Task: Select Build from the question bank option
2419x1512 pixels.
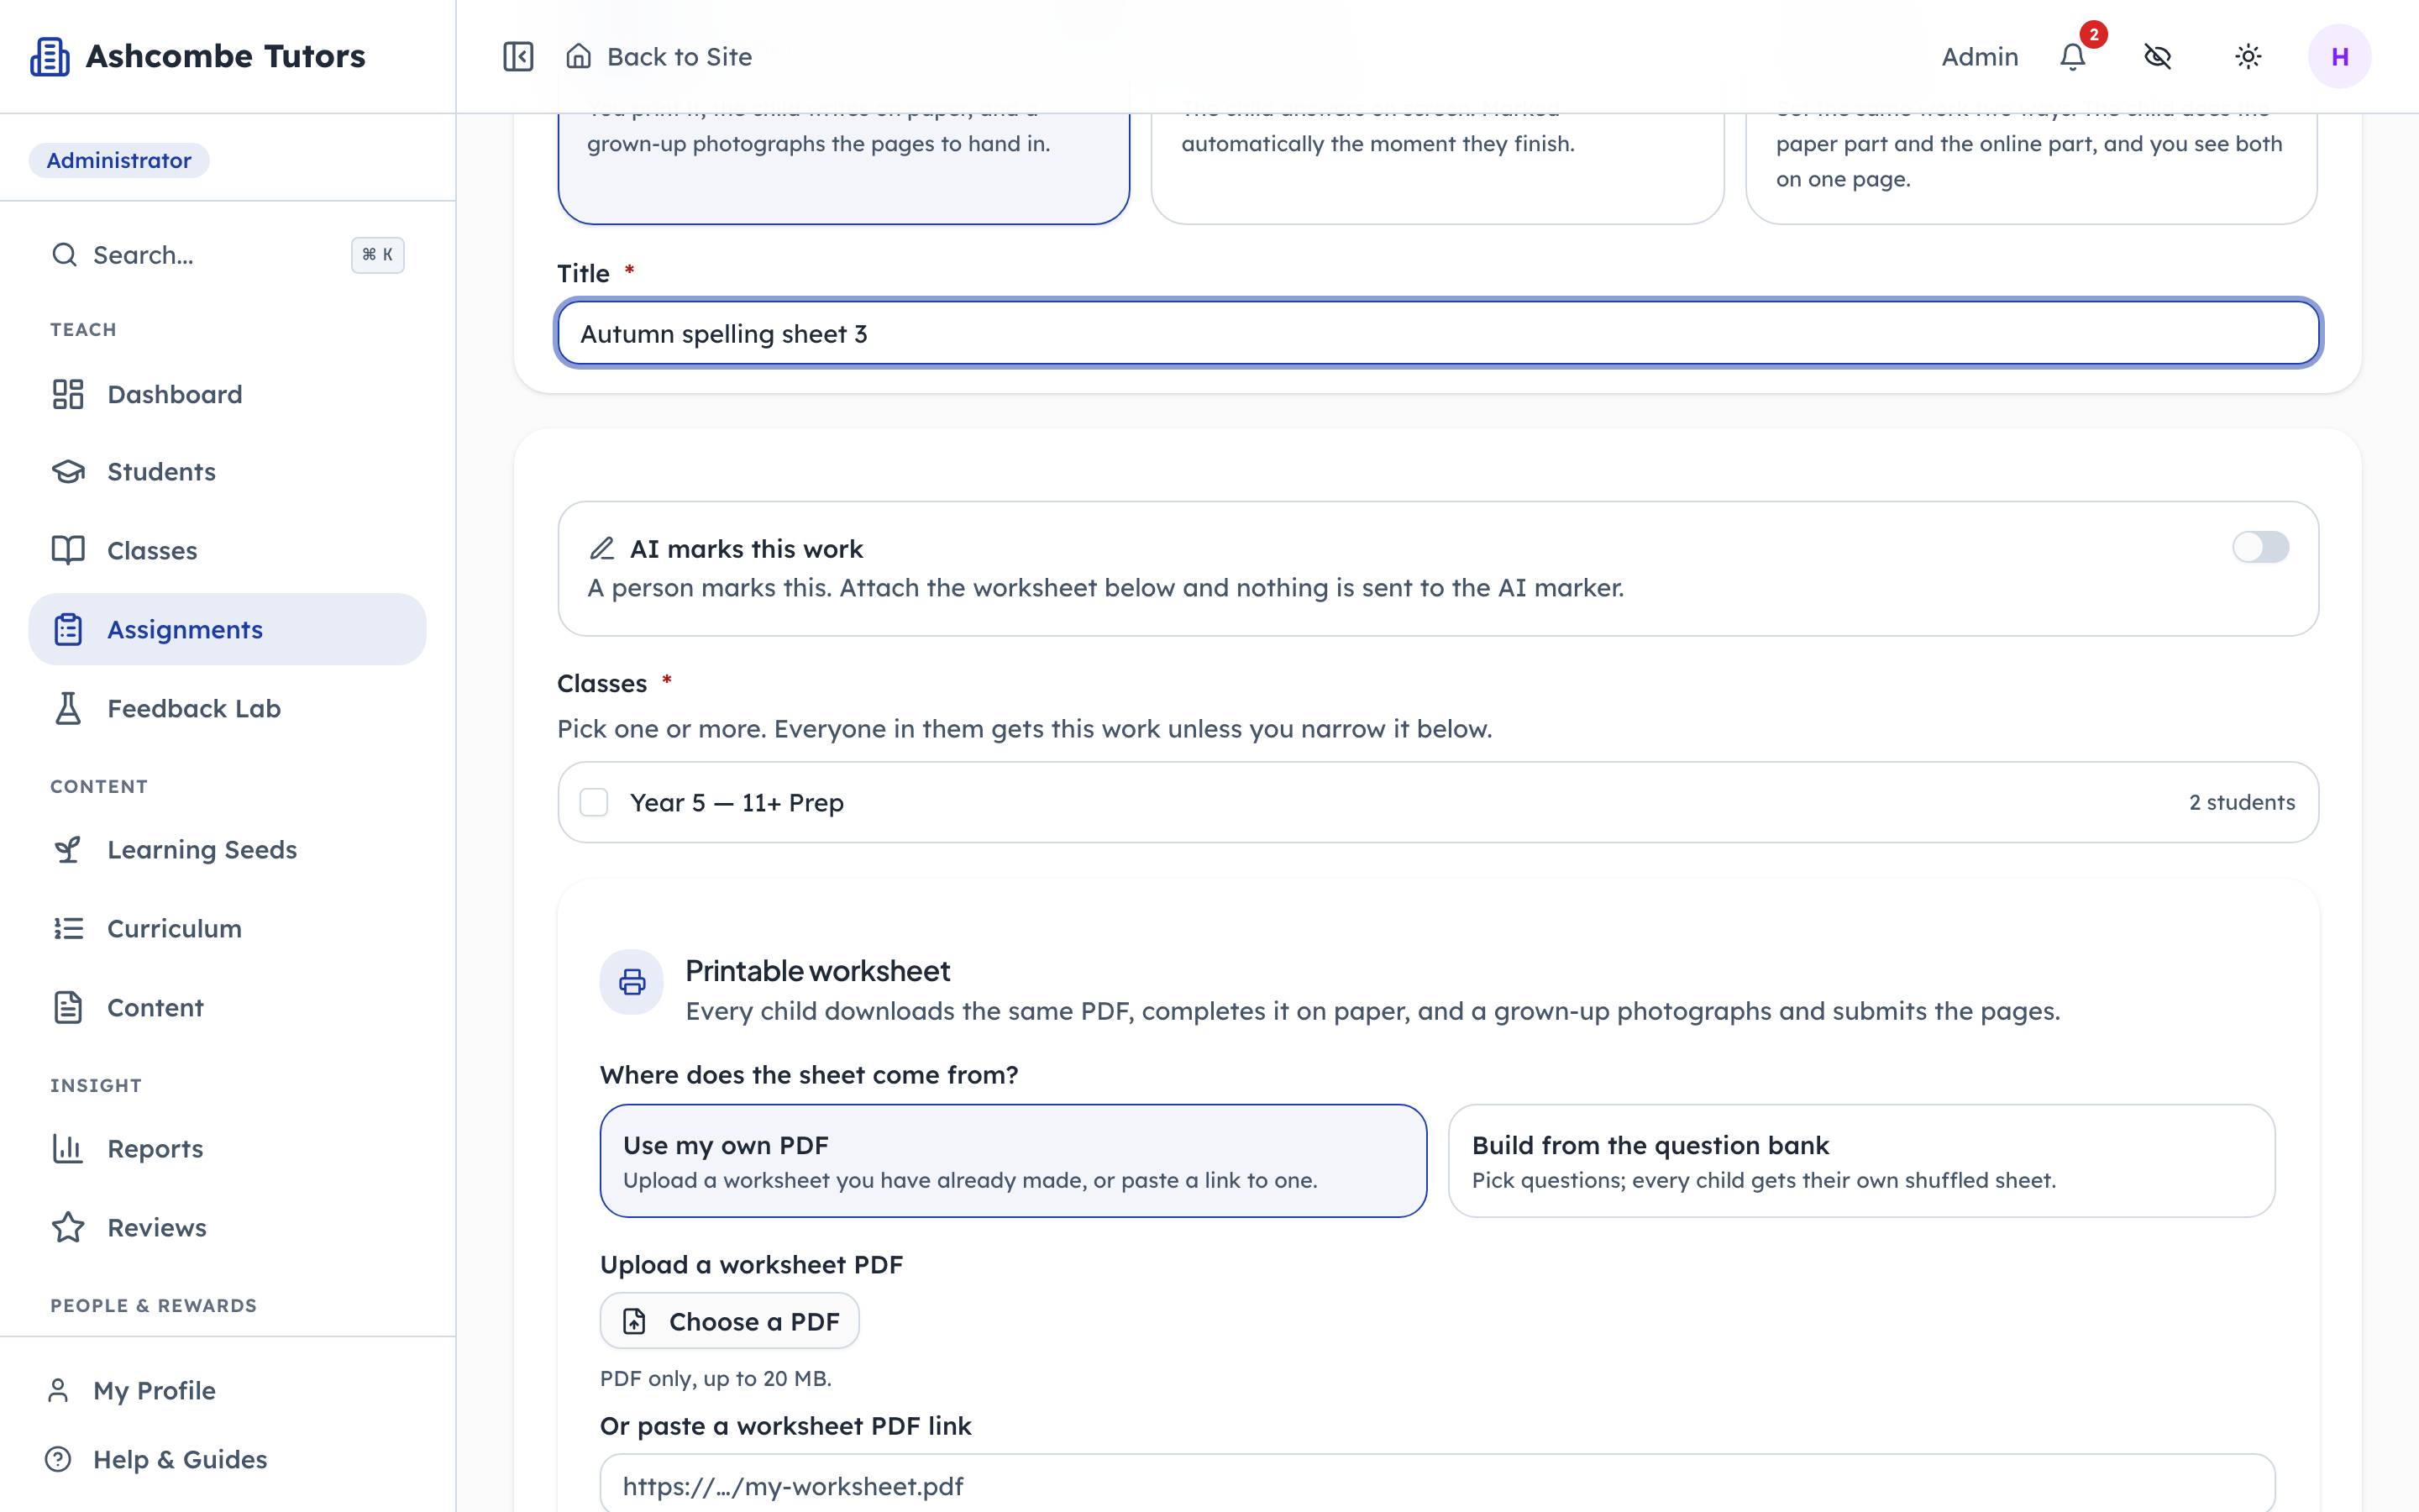Action: [x=1861, y=1160]
